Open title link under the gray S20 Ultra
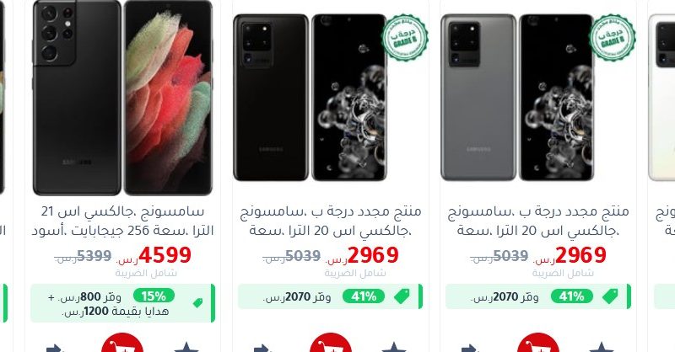 [x=538, y=221]
